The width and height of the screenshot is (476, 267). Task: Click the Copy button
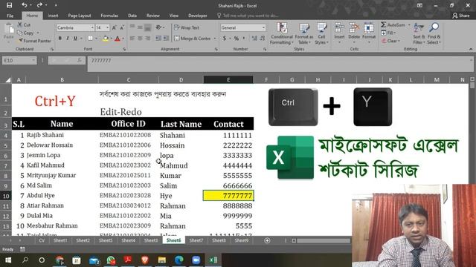[26, 33]
